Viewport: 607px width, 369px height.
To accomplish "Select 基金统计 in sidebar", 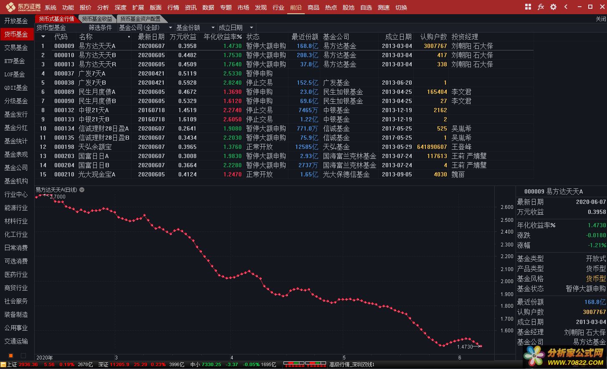I will (16, 141).
